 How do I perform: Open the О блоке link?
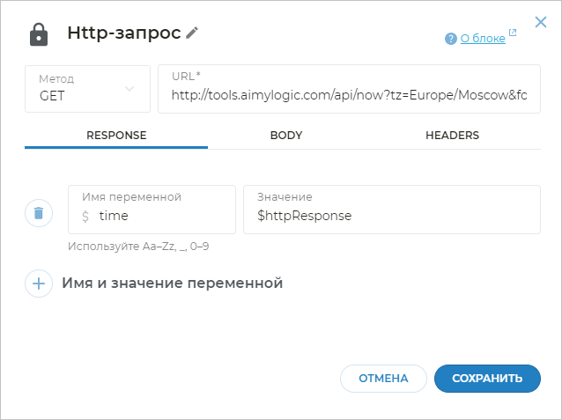click(x=483, y=39)
